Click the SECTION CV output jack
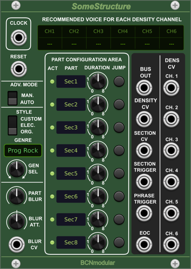Viewport: 191px width, 269px height. coord(144,151)
